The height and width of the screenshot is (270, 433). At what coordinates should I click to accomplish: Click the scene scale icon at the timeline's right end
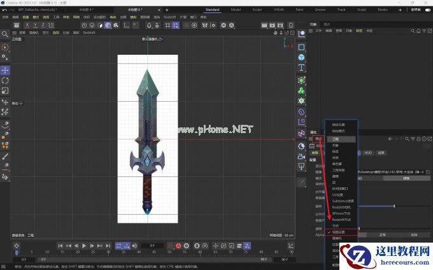pos(290,246)
